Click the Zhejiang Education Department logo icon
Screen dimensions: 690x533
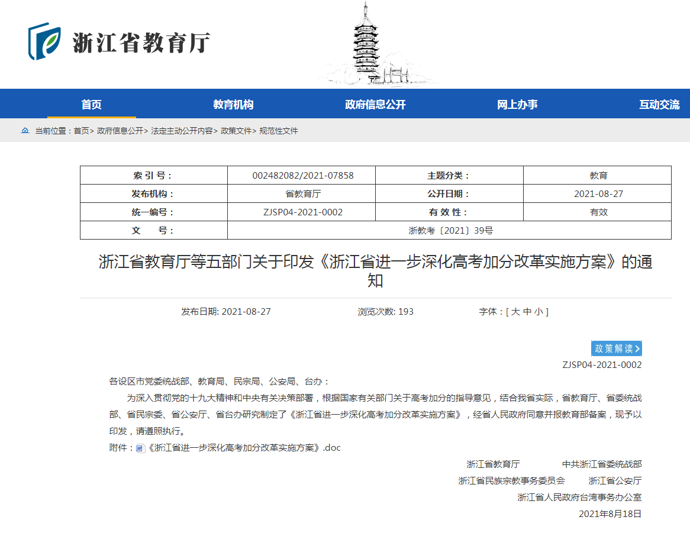pos(44,41)
